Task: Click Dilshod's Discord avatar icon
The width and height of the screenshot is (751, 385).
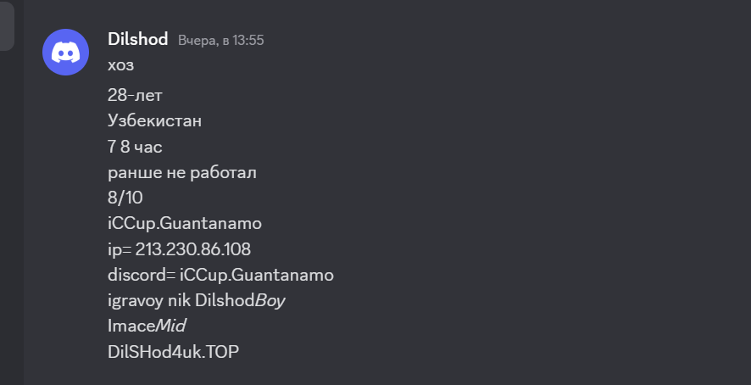Action: [x=66, y=51]
